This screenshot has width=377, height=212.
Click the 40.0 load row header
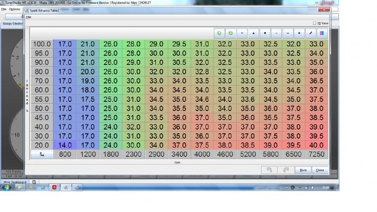point(42,127)
